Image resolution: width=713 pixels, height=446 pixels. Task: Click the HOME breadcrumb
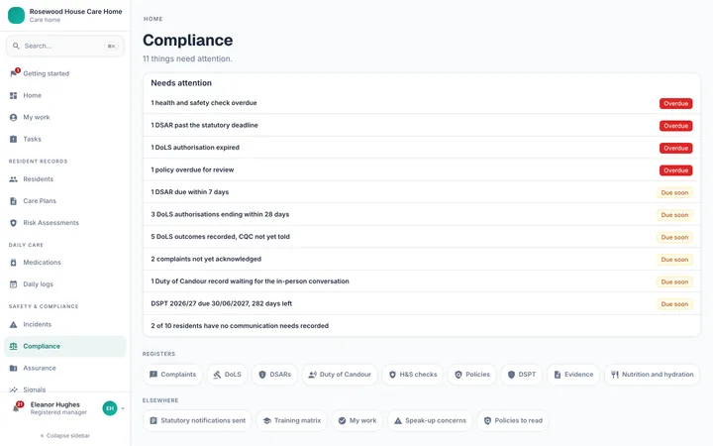153,19
